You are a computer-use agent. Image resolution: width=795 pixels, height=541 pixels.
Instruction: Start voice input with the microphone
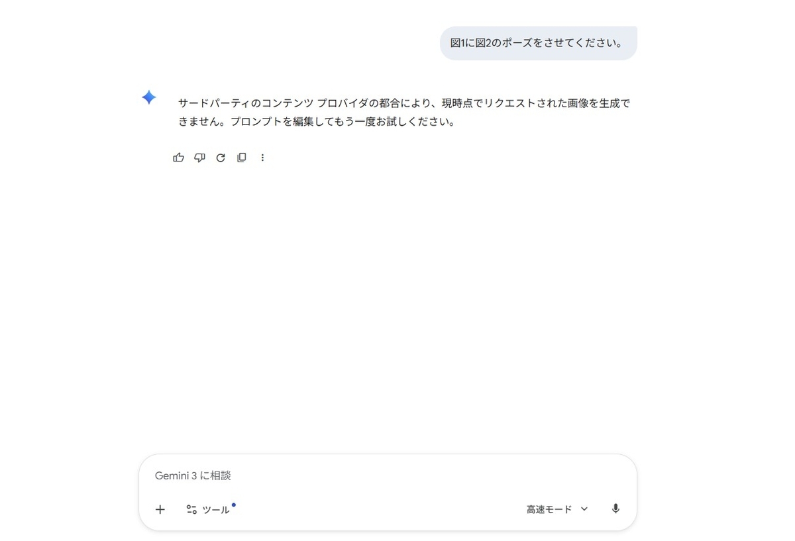pyautogui.click(x=615, y=509)
